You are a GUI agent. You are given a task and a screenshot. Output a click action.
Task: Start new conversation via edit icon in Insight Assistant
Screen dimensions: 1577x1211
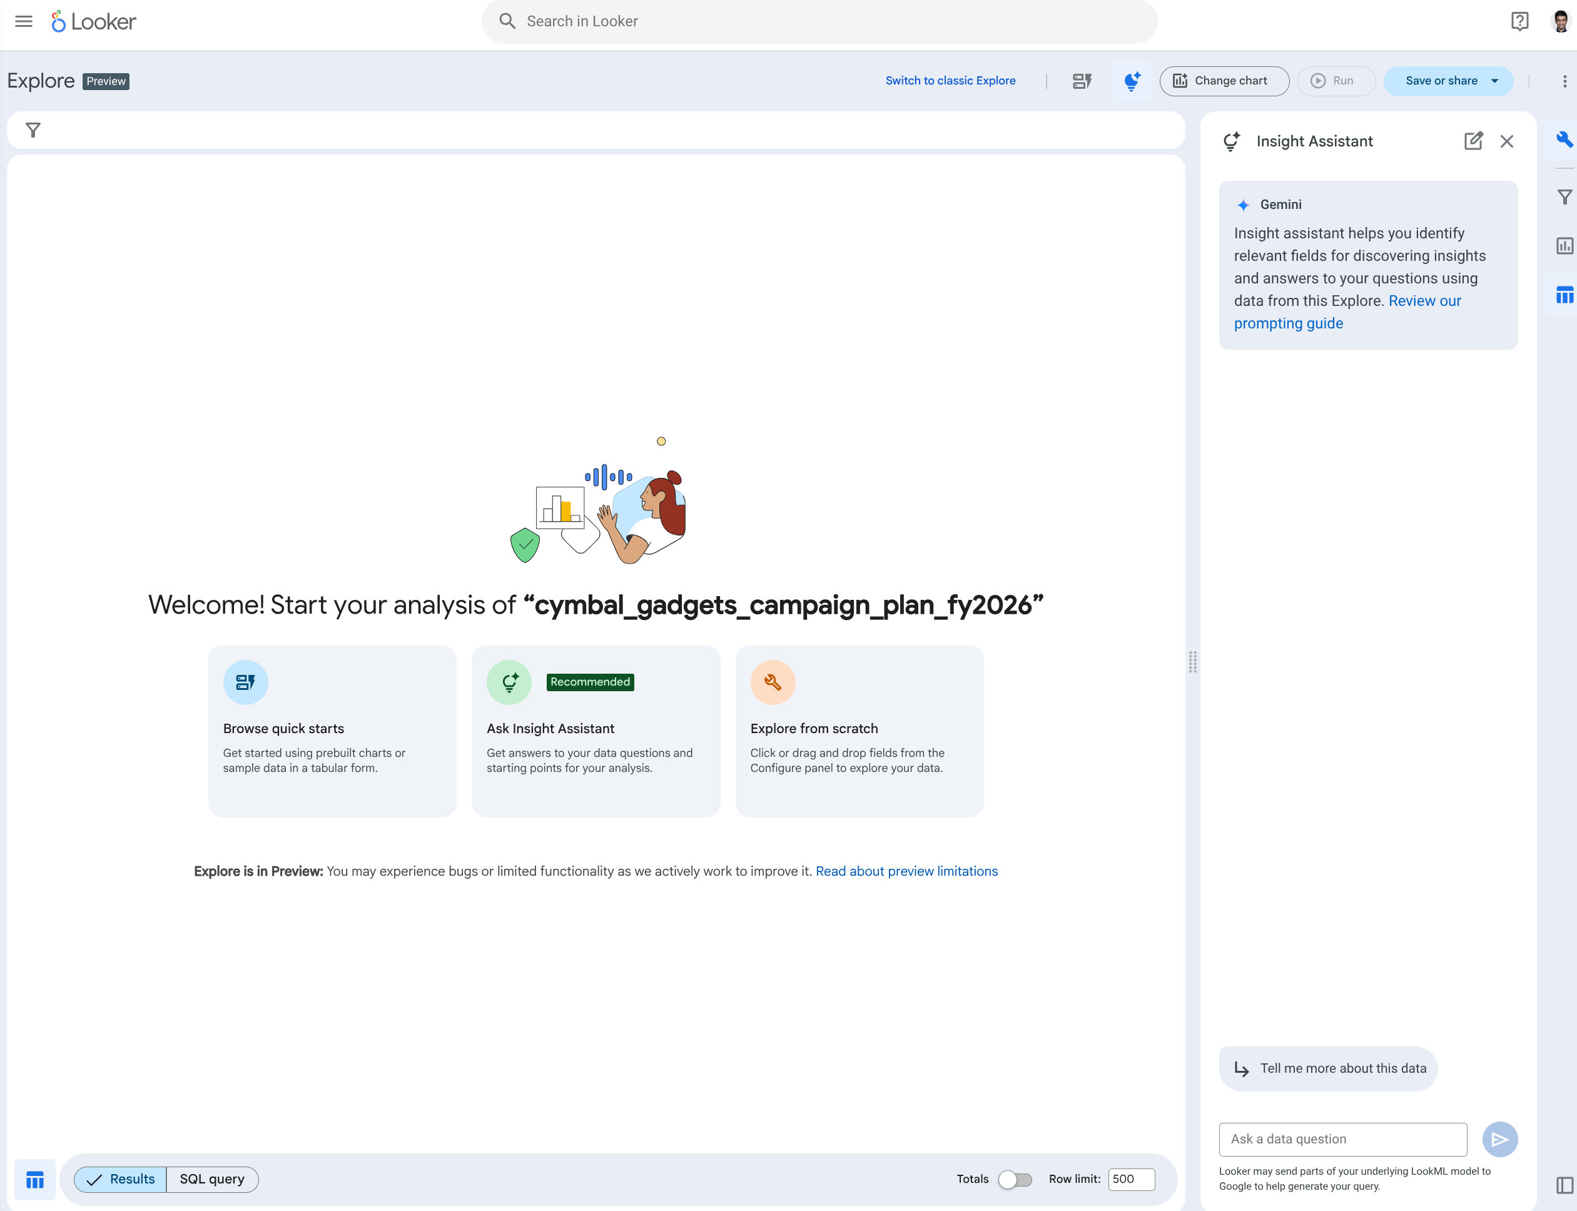pyautogui.click(x=1473, y=141)
